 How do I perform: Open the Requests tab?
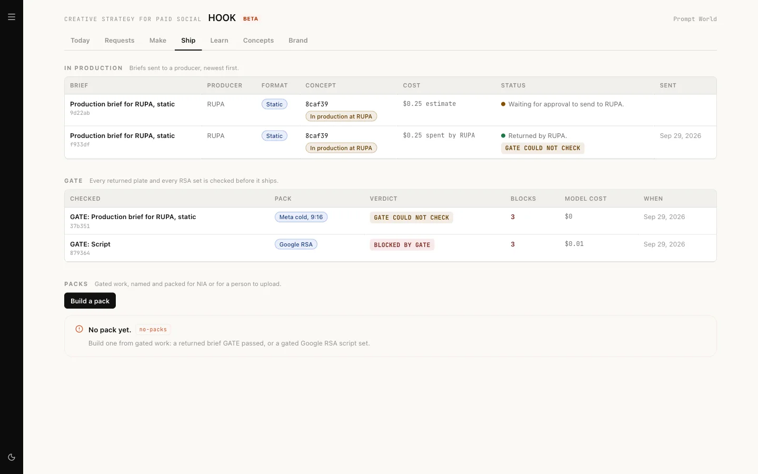tap(119, 41)
